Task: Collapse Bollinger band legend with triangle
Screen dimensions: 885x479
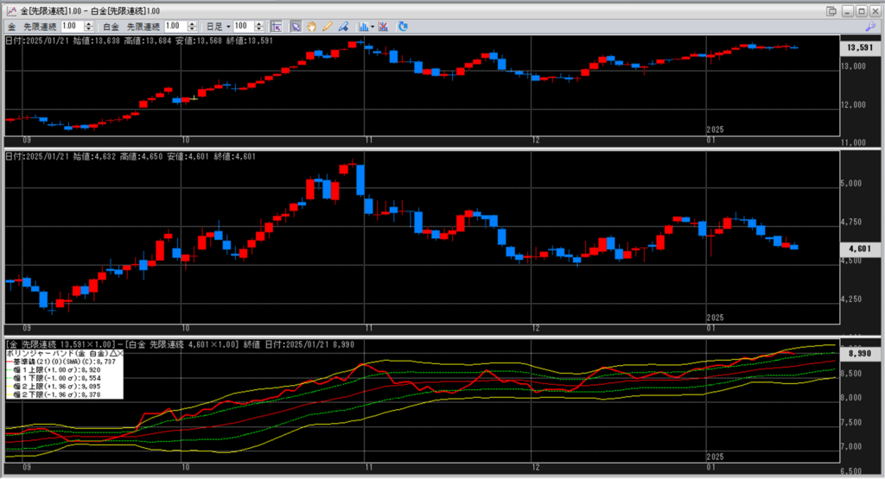Action: pyautogui.click(x=112, y=354)
